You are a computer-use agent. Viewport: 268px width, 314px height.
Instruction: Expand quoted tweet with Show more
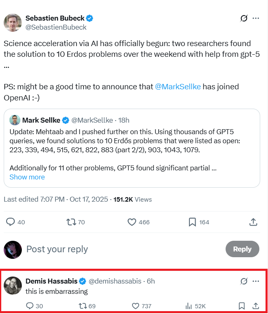[27, 177]
